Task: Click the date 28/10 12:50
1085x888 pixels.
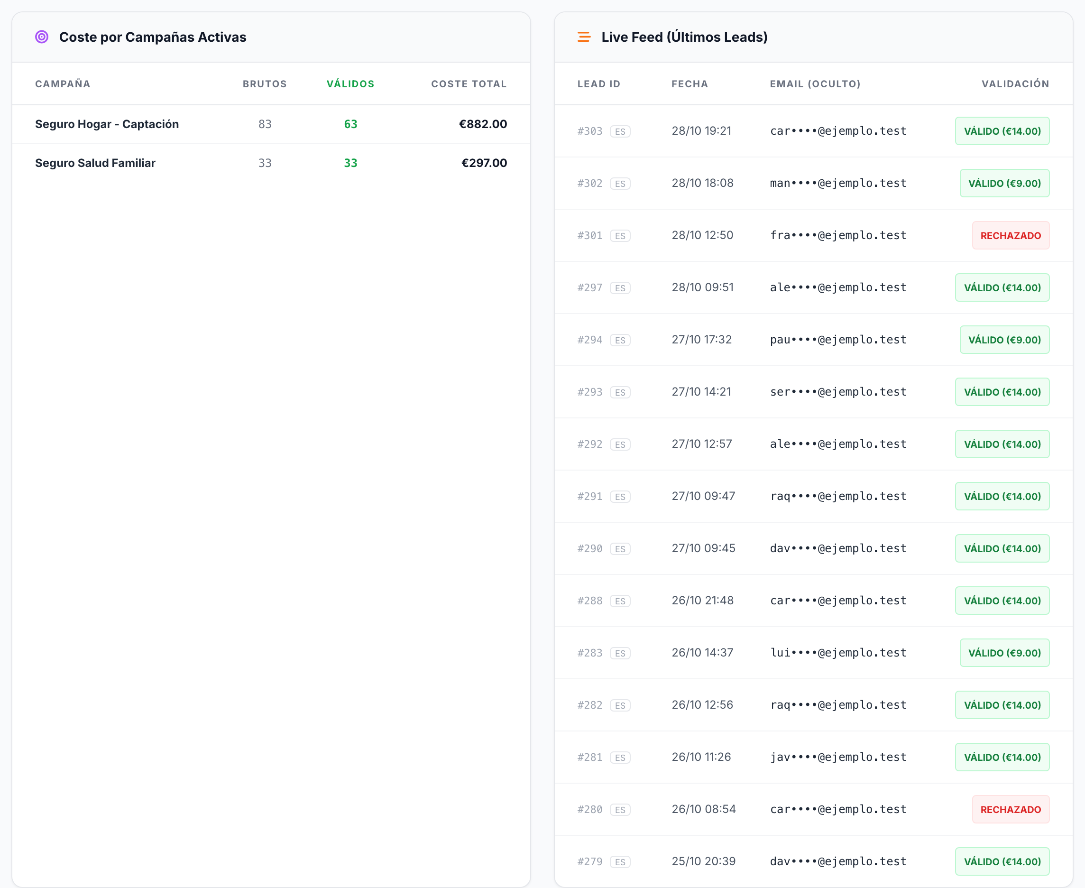Action: [x=702, y=235]
